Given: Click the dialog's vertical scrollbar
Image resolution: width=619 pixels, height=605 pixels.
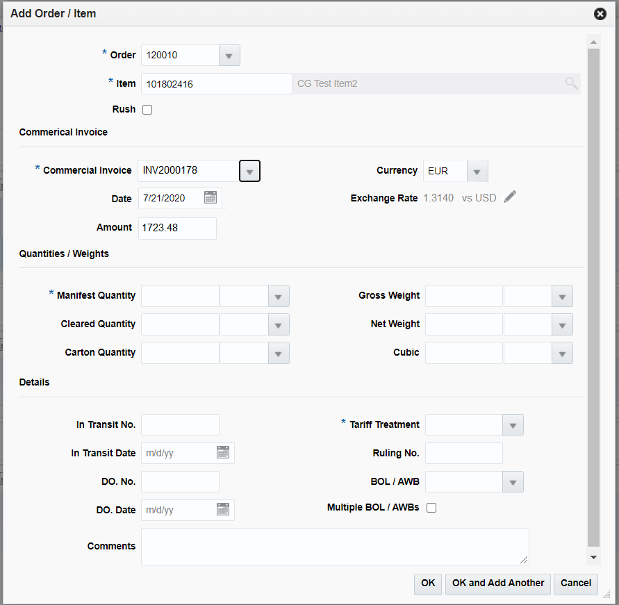Looking at the screenshot, I should (593, 299).
